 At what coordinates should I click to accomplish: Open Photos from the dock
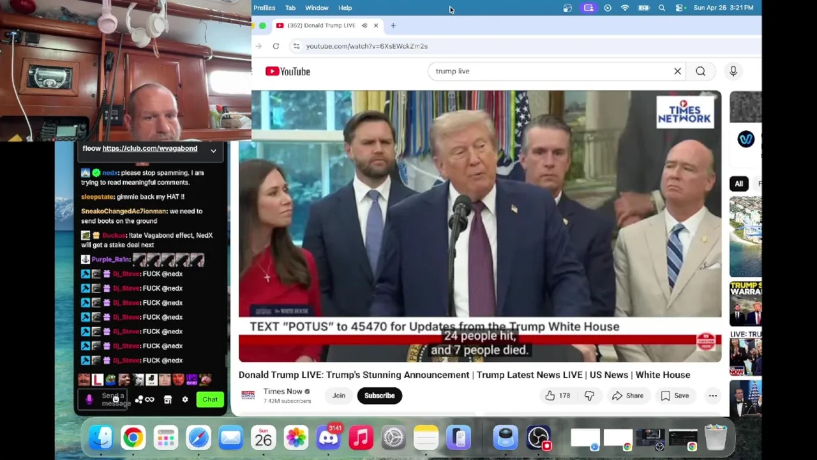coord(296,438)
